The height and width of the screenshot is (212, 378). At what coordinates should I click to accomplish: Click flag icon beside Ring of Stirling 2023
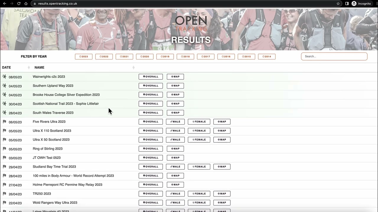tap(4, 149)
